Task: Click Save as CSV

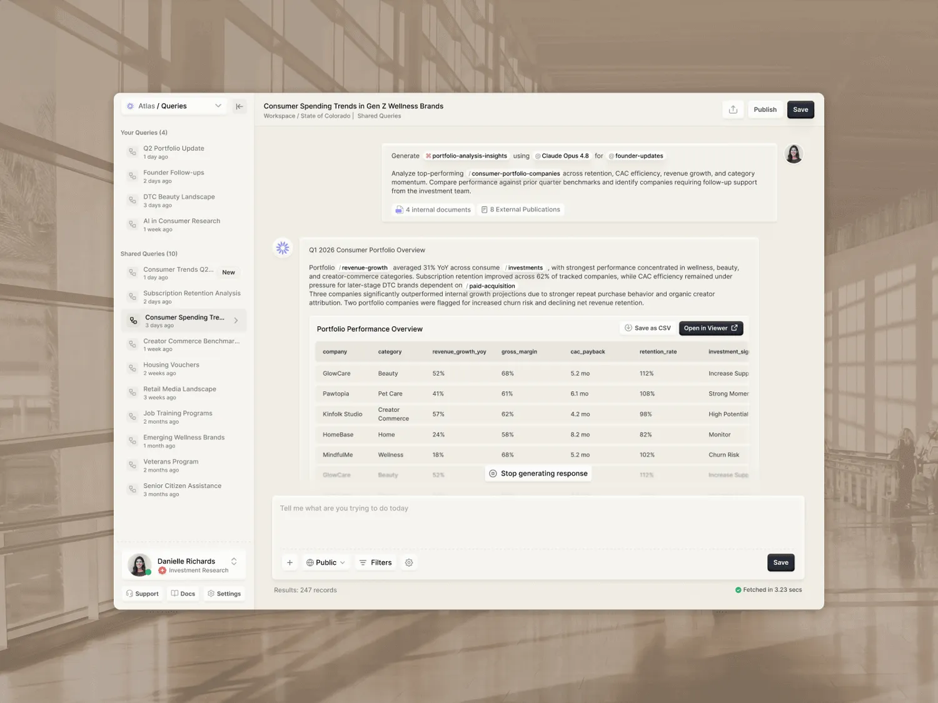Action: pos(647,328)
